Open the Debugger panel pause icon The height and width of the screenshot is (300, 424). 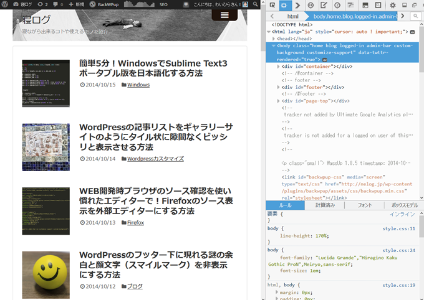coord(311,5)
